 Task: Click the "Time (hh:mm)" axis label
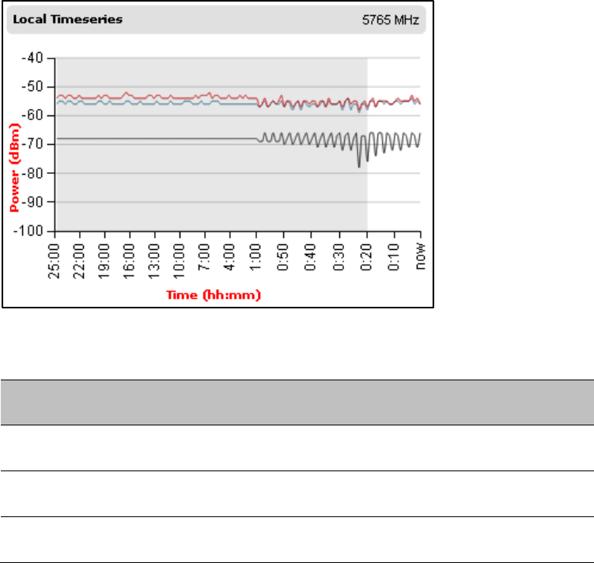214,295
